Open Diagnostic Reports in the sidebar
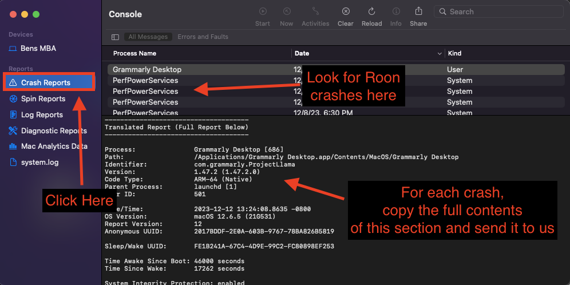The width and height of the screenshot is (570, 285). point(54,130)
